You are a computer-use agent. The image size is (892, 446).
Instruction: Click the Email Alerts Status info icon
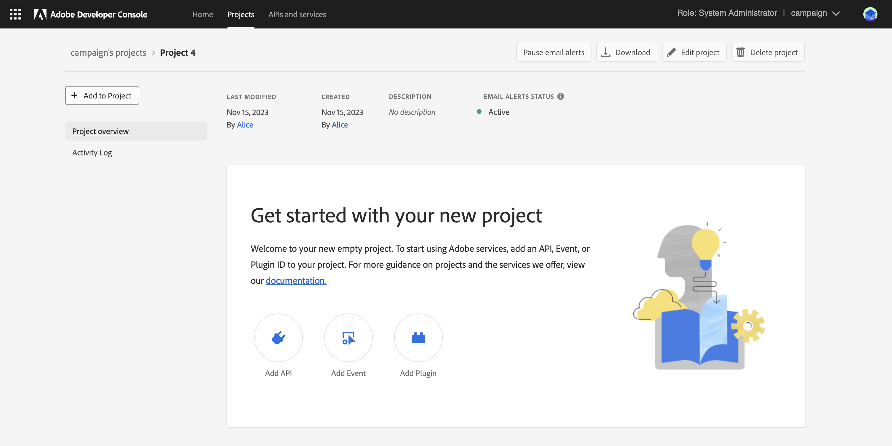(x=561, y=96)
